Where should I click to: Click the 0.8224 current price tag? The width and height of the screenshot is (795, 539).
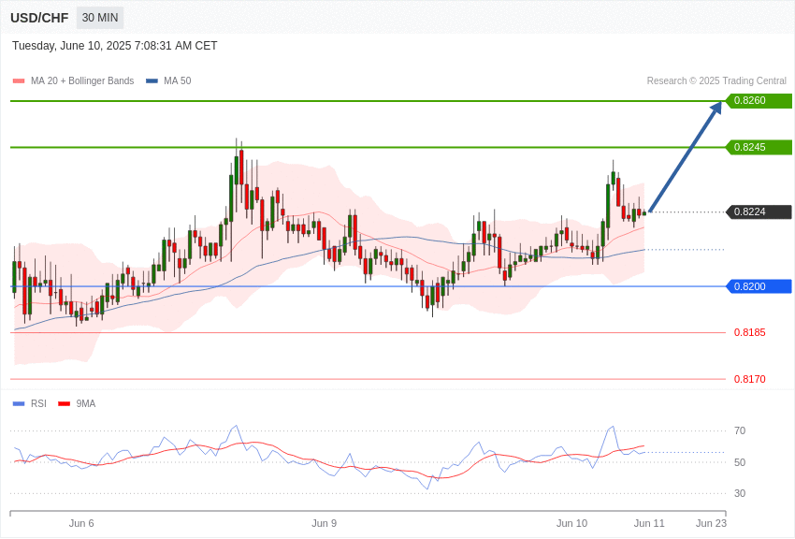pos(759,211)
